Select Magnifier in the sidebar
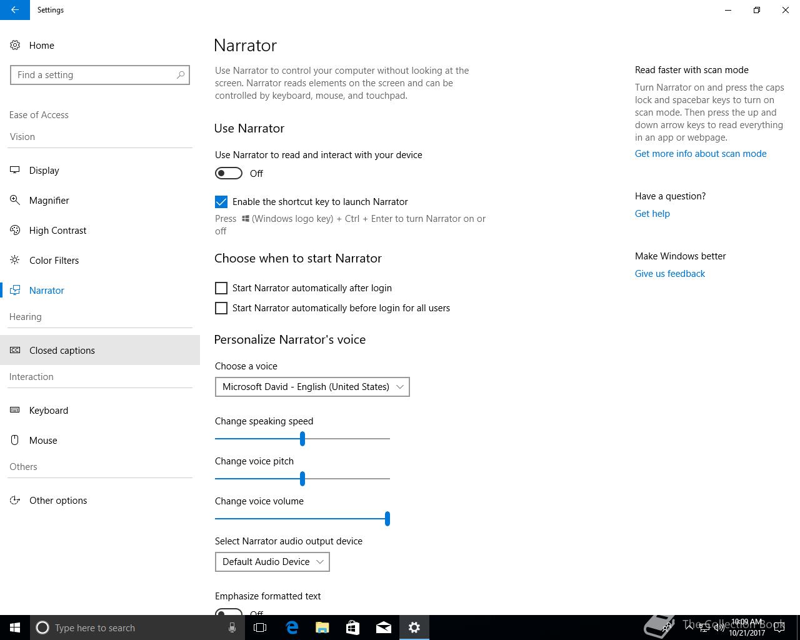 [100, 200]
